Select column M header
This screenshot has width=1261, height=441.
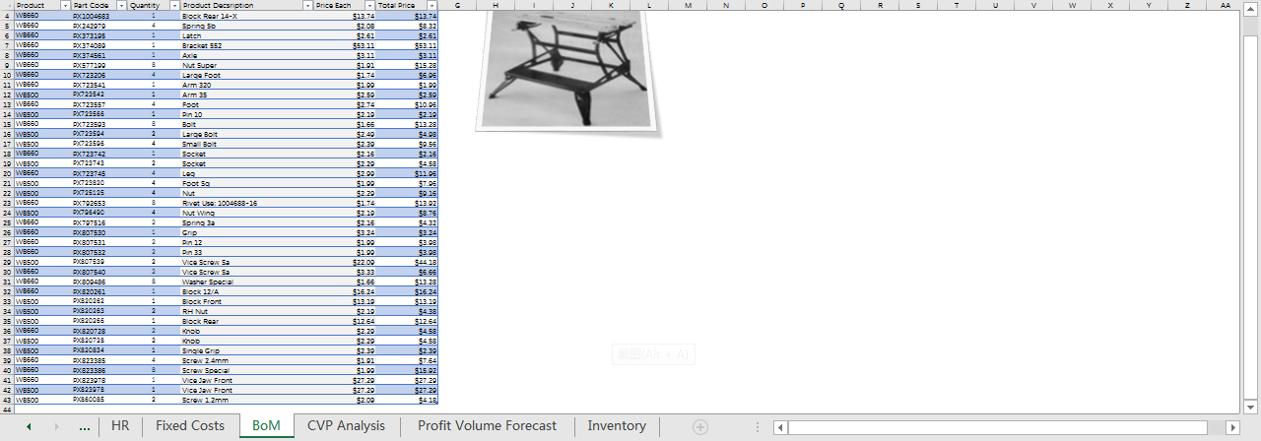(687, 6)
